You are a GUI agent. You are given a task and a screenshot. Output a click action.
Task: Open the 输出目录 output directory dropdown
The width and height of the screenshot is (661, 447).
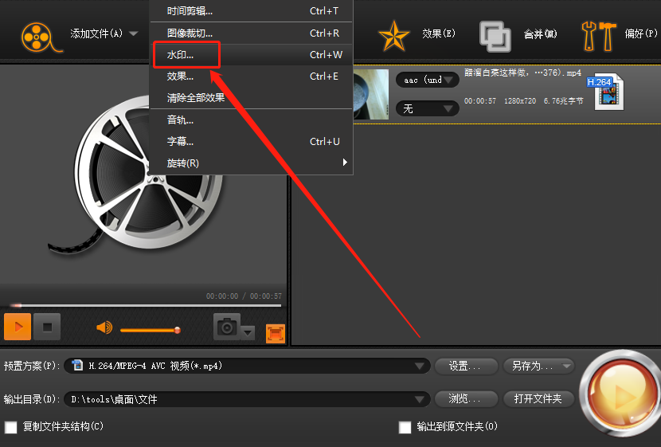(247, 399)
